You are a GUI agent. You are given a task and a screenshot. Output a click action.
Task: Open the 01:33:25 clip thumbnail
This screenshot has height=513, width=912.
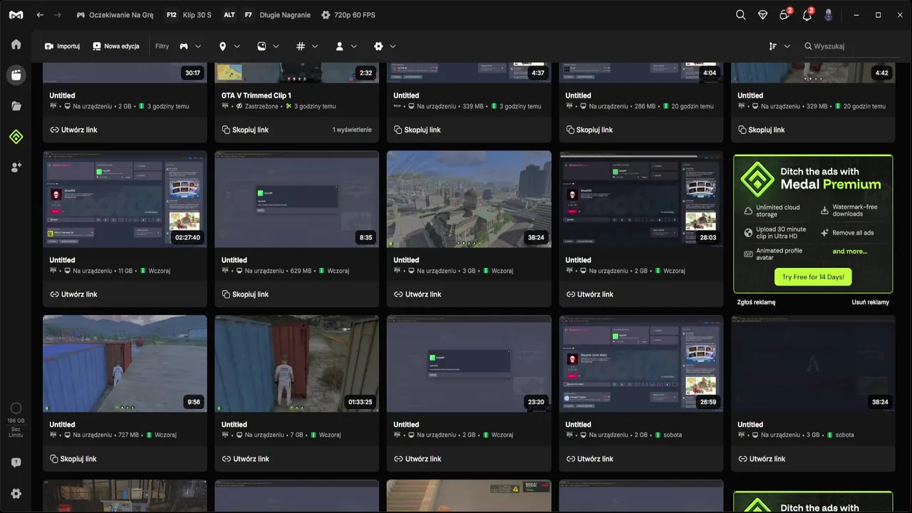tap(296, 363)
